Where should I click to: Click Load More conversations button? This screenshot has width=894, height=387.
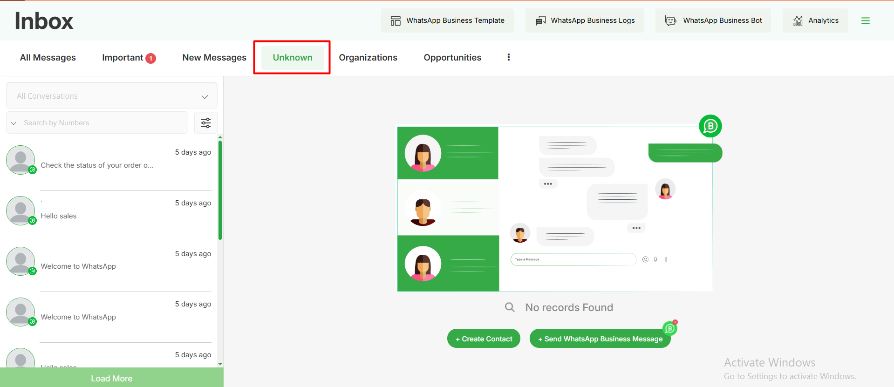point(112,378)
